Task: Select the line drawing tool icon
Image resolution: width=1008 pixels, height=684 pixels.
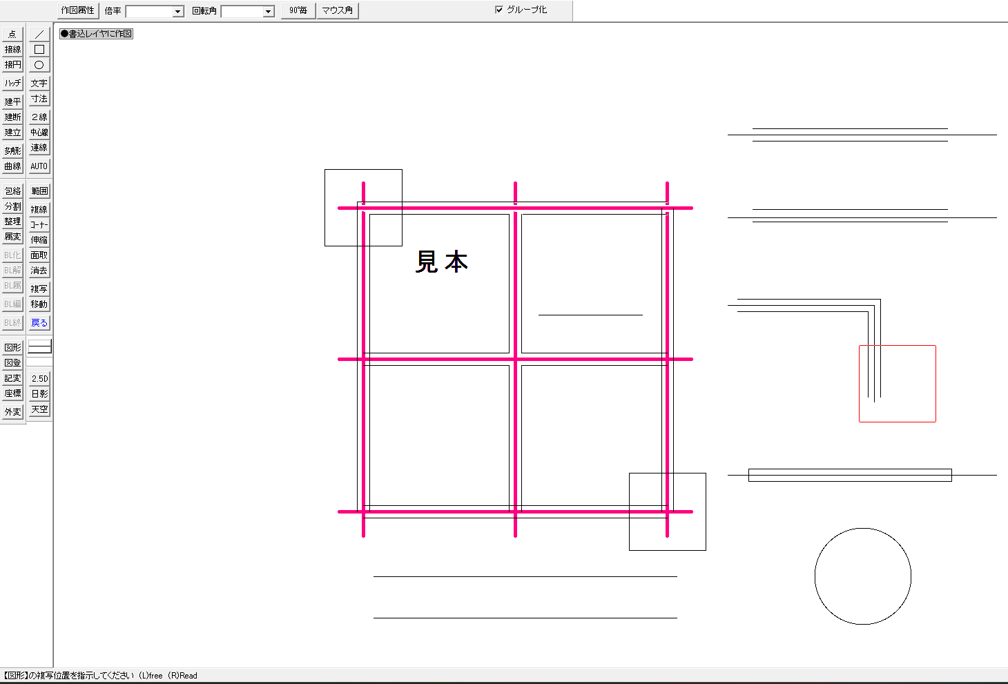Action: click(x=39, y=34)
